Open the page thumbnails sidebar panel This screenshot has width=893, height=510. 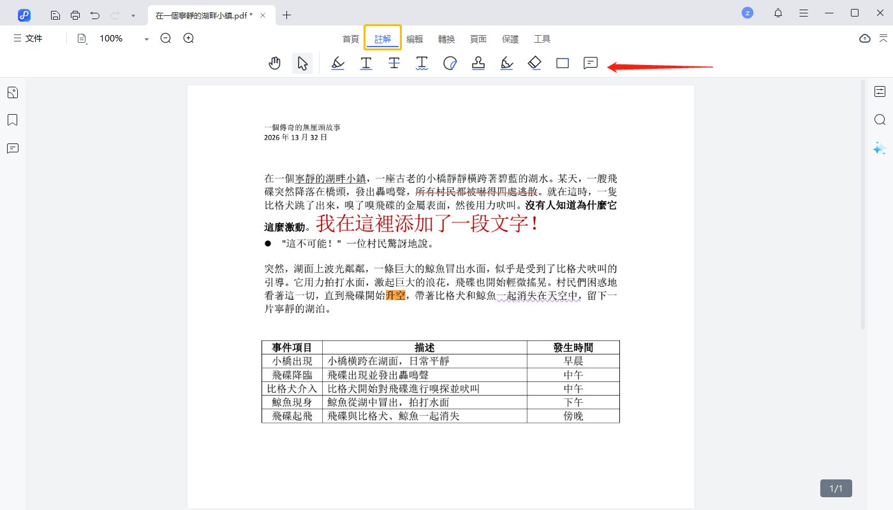12,92
